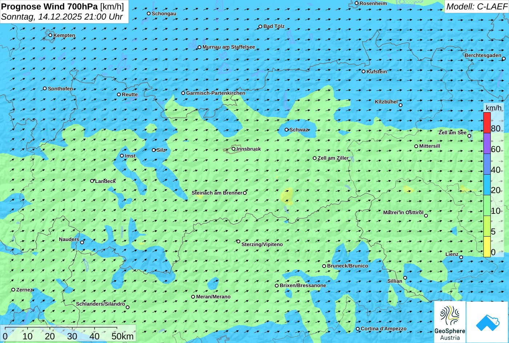Screen dimensions: 509x343
Task: Click the Kempten city marker
Action: (x=50, y=35)
